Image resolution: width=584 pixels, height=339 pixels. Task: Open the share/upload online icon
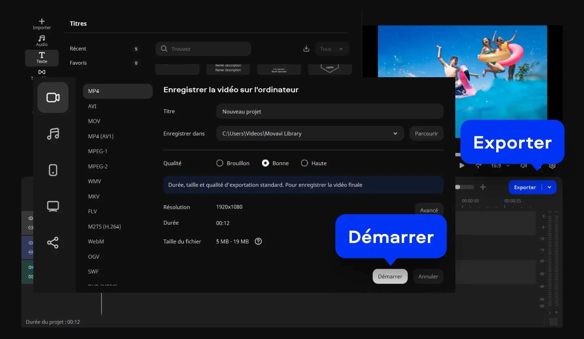coord(53,243)
